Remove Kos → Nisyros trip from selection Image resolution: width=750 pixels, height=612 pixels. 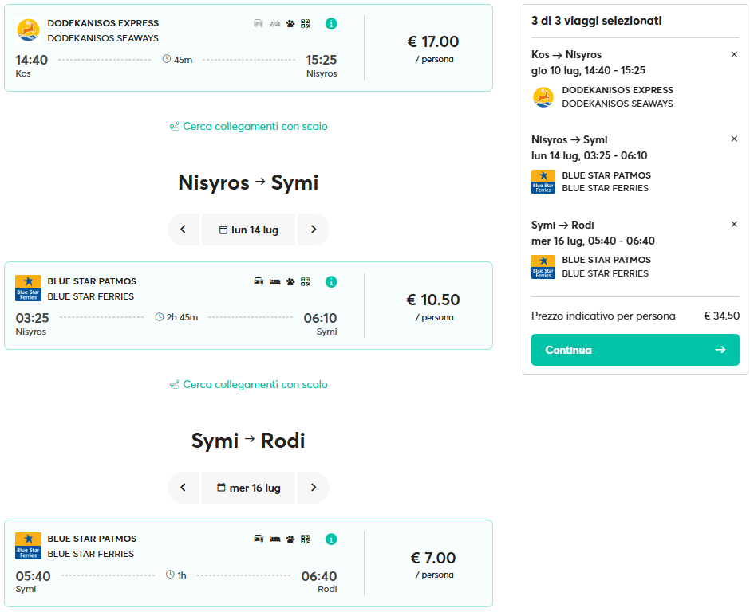pyautogui.click(x=734, y=54)
